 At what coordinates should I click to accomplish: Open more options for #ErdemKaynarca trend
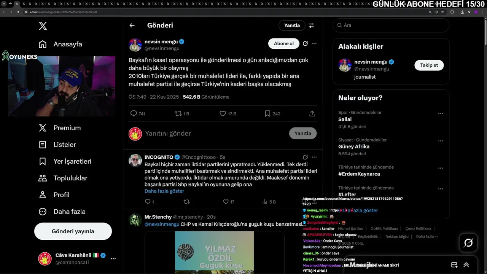[441, 168]
